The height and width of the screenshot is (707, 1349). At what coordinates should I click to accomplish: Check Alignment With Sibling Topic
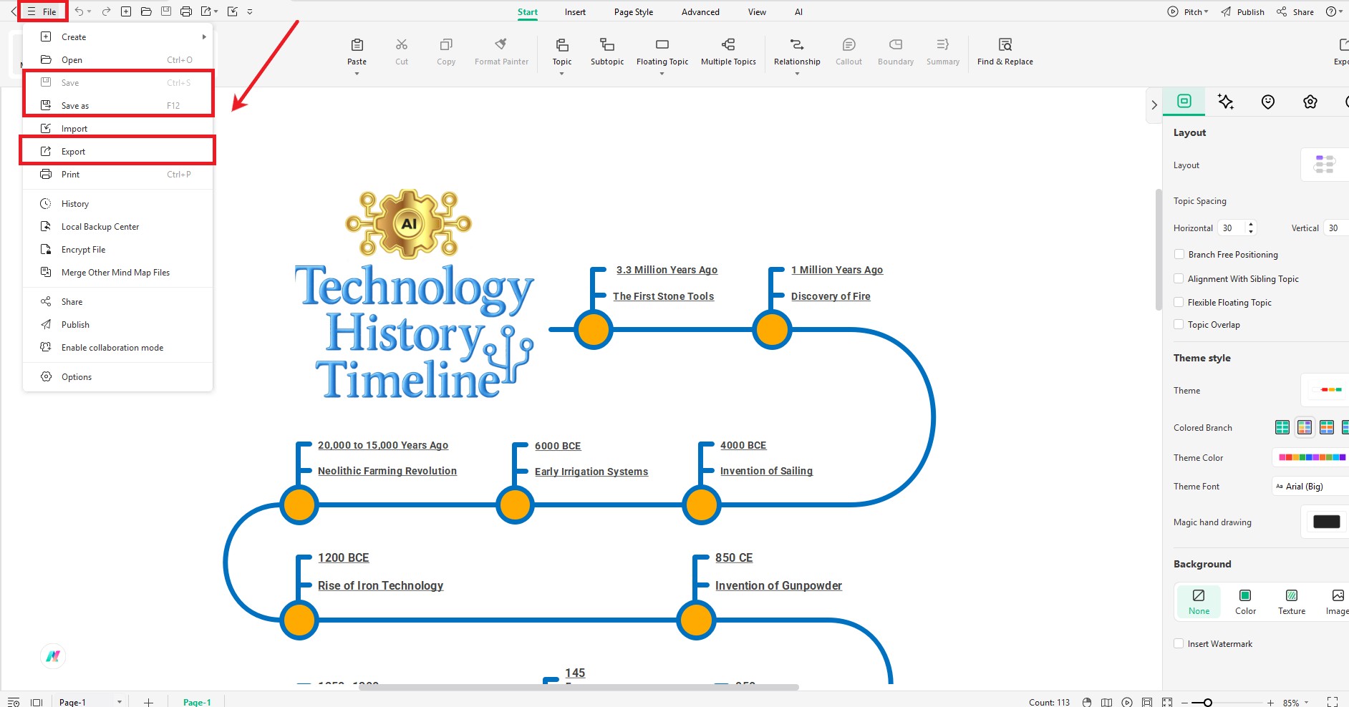click(x=1179, y=278)
